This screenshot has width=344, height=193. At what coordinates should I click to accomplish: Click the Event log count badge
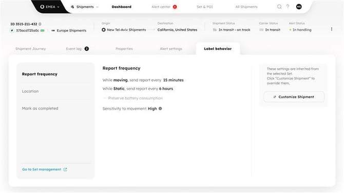tap(87, 49)
